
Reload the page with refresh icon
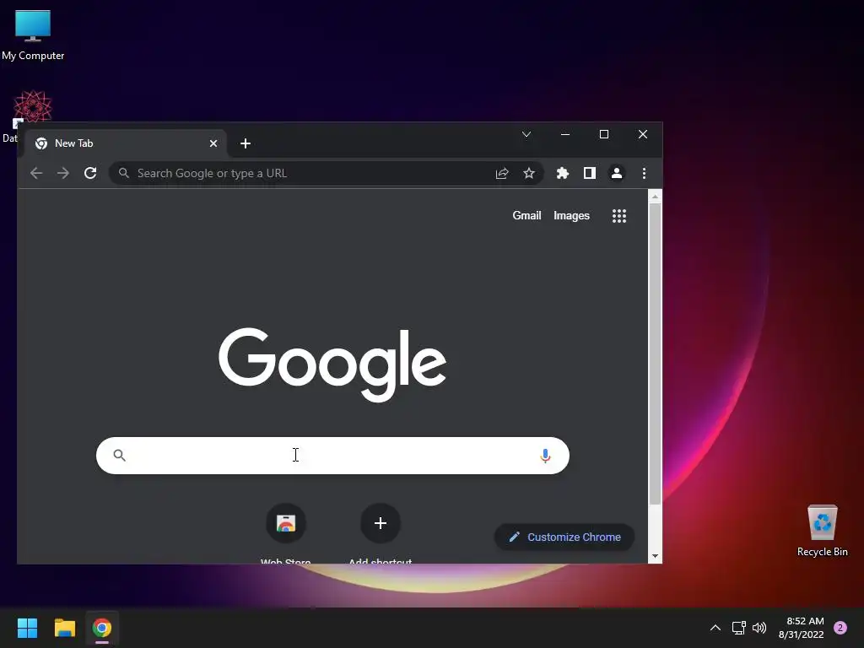[x=90, y=173]
